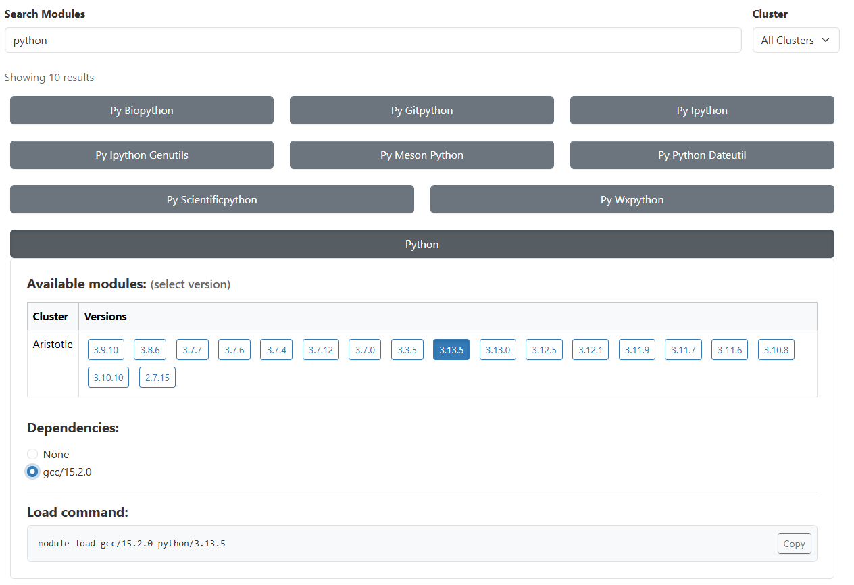Select the Scientificpython module
The height and width of the screenshot is (585, 854).
211,199
